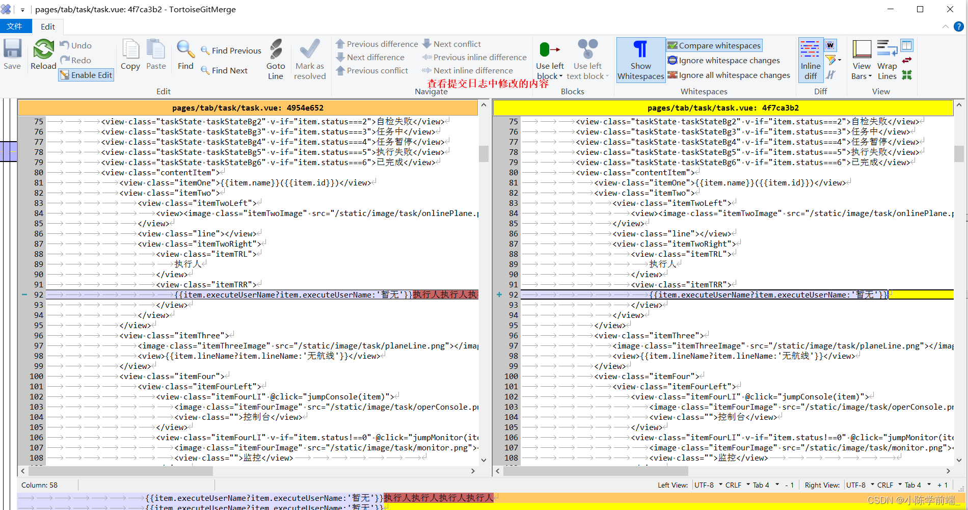This screenshot has width=968, height=510.
Task: Click the left pane vertical scrollbar thumb
Action: click(483, 153)
